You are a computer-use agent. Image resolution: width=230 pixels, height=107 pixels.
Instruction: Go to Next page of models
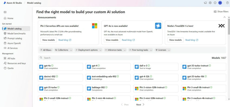[140, 105]
